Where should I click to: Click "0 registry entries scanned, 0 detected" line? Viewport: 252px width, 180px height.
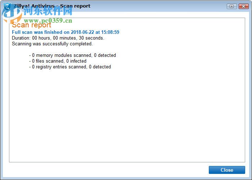click(x=70, y=67)
